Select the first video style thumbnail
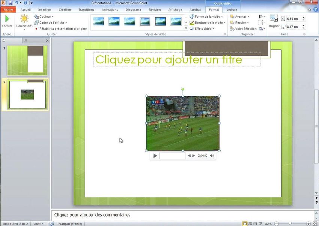319x226 pixels. (x=99, y=21)
